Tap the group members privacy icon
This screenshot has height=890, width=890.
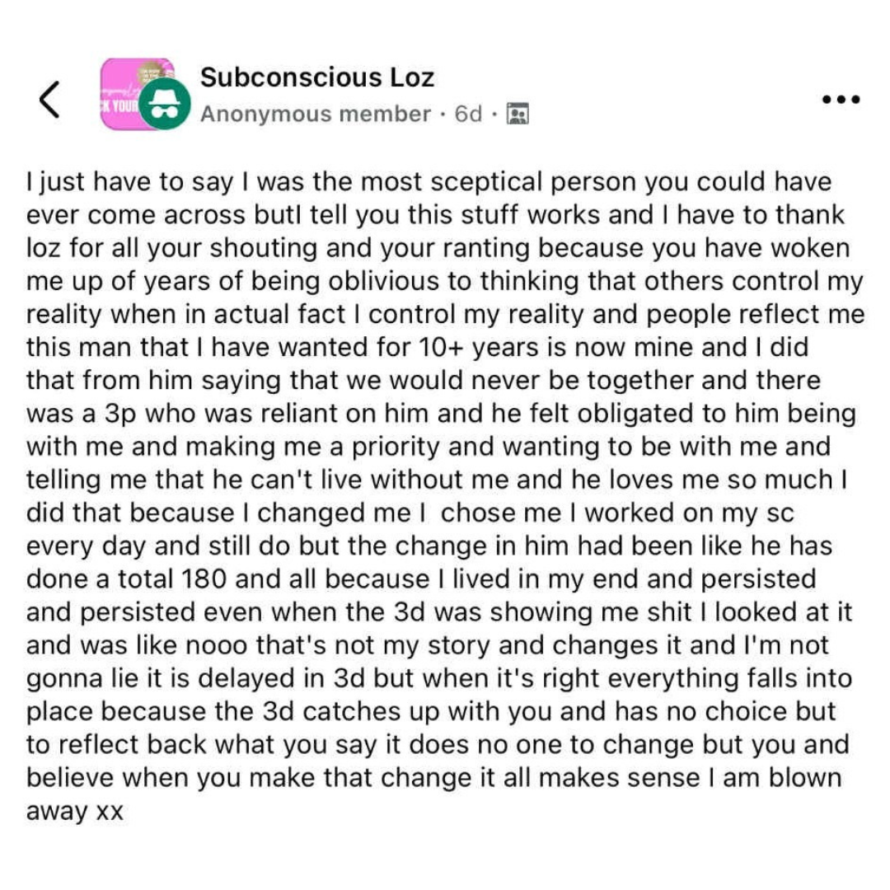click(x=517, y=114)
